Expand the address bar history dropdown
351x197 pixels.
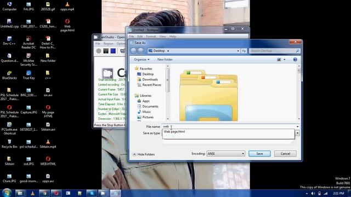point(238,51)
